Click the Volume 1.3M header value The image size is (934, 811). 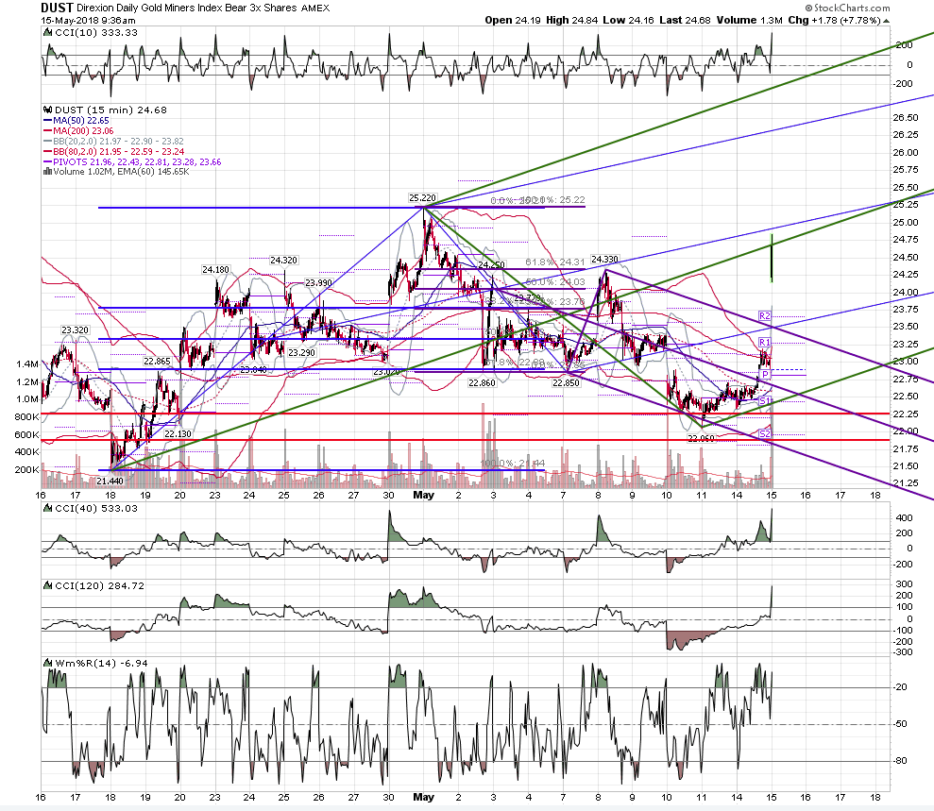(x=749, y=20)
